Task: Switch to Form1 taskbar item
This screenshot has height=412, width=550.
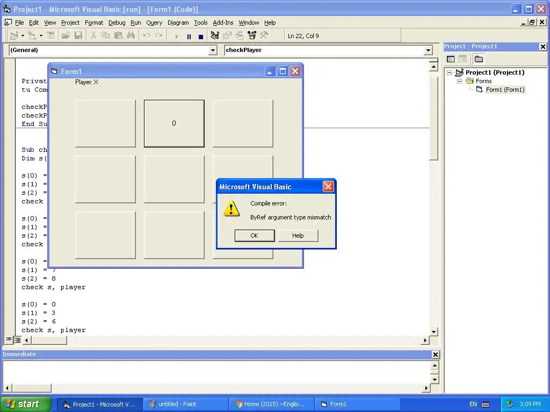Action: (x=357, y=404)
